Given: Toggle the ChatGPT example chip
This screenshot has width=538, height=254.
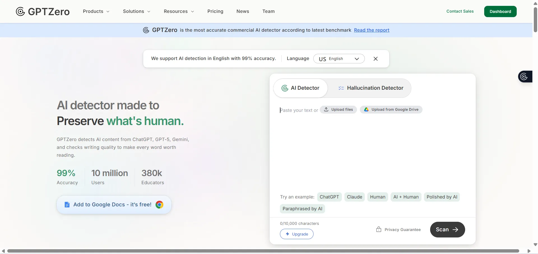Looking at the screenshot, I should [329, 197].
